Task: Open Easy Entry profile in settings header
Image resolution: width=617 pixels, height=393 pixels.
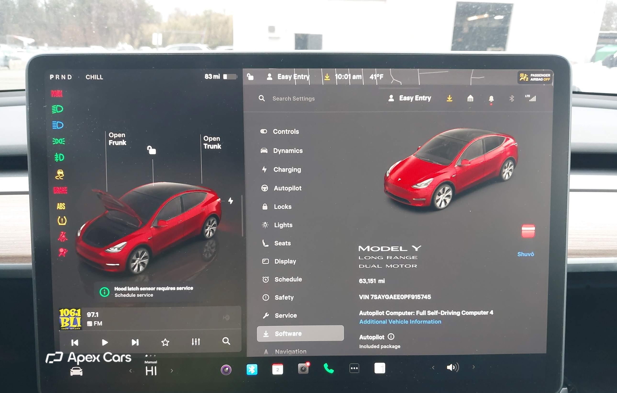Action: pos(410,98)
